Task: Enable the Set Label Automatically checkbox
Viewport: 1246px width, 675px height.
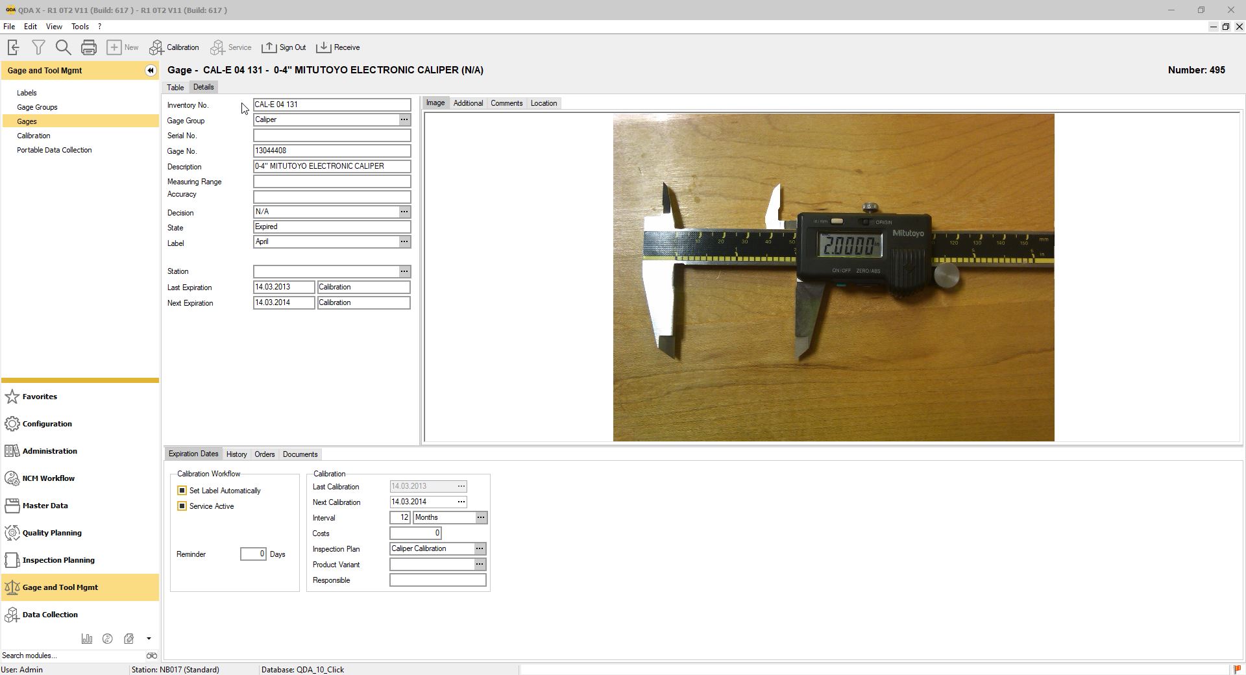Action: (182, 491)
